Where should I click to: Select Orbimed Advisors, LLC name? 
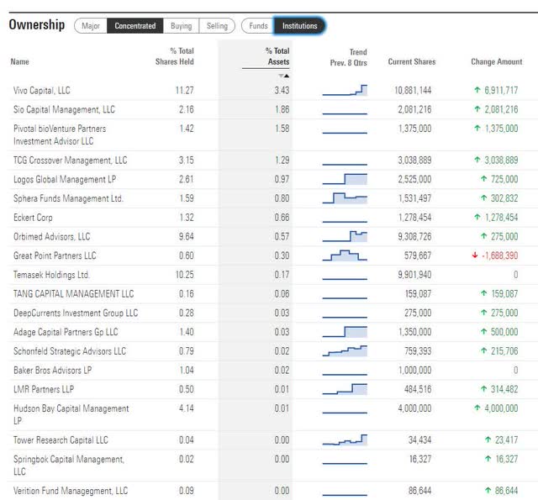52,237
